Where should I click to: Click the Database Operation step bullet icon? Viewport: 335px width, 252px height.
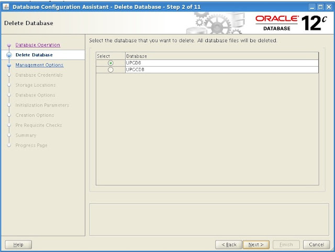coord(9,45)
